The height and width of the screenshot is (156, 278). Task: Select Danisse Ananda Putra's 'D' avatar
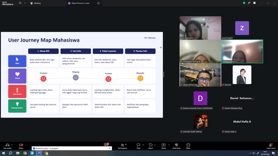[x=200, y=98]
